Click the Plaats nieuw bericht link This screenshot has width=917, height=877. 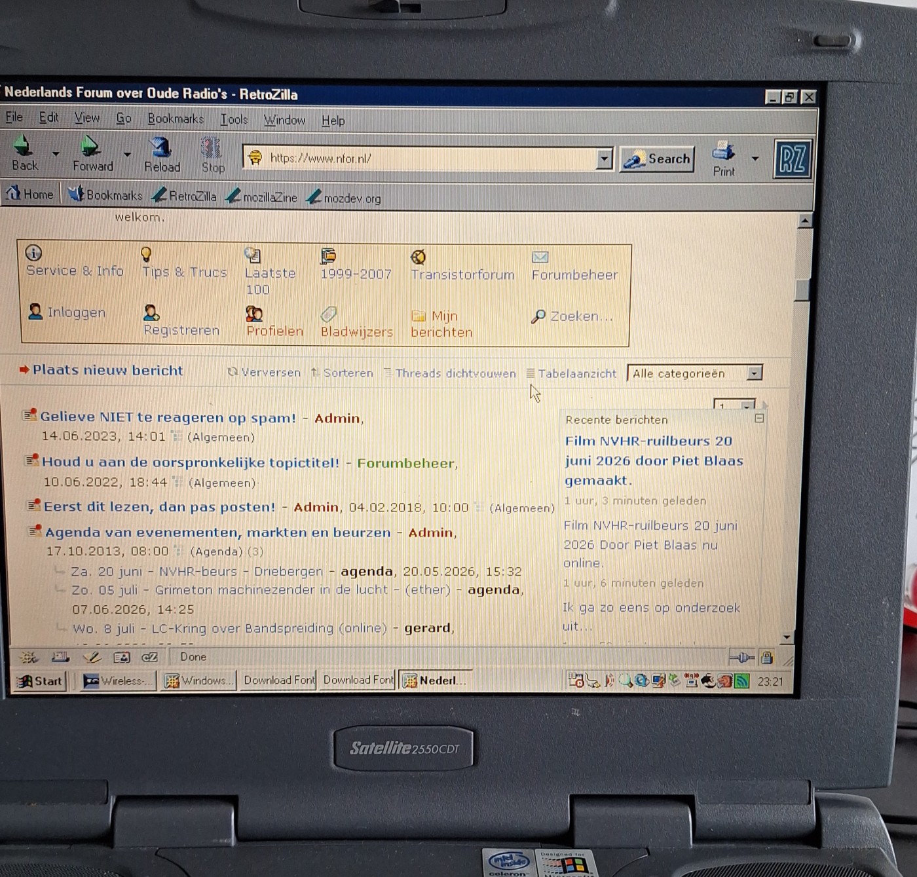click(108, 370)
